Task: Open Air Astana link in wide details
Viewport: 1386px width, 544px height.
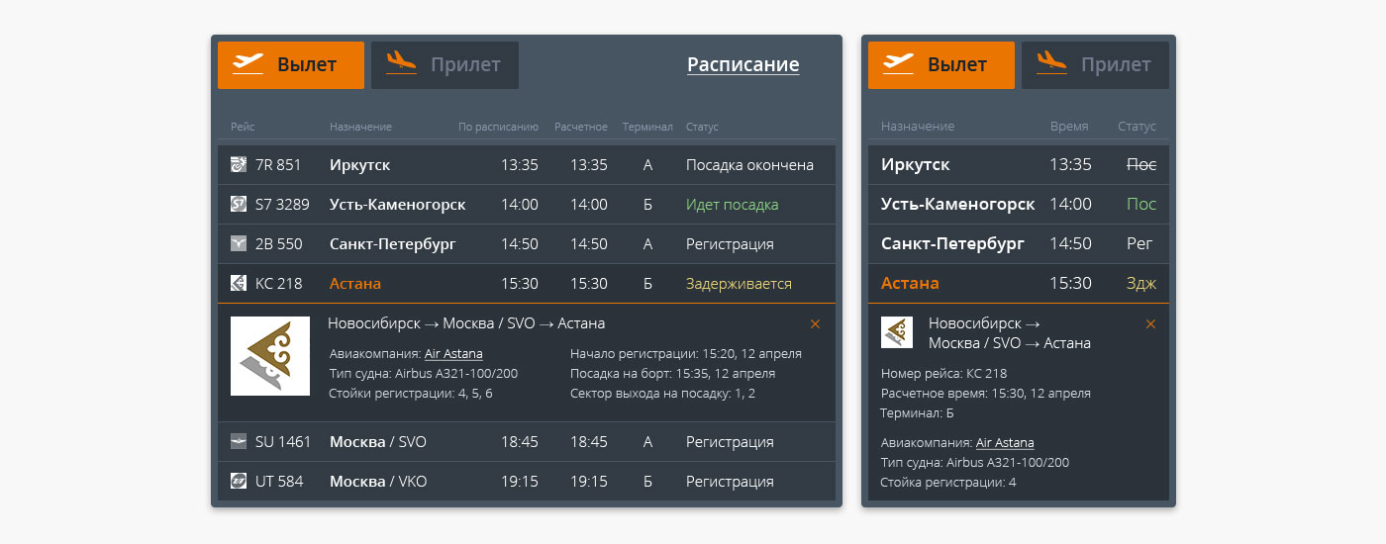Action: tap(453, 354)
